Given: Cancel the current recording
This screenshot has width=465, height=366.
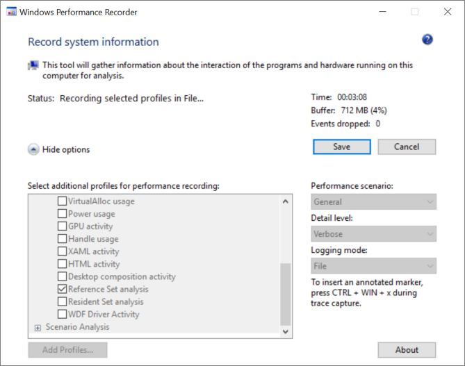Looking at the screenshot, I should (x=407, y=147).
